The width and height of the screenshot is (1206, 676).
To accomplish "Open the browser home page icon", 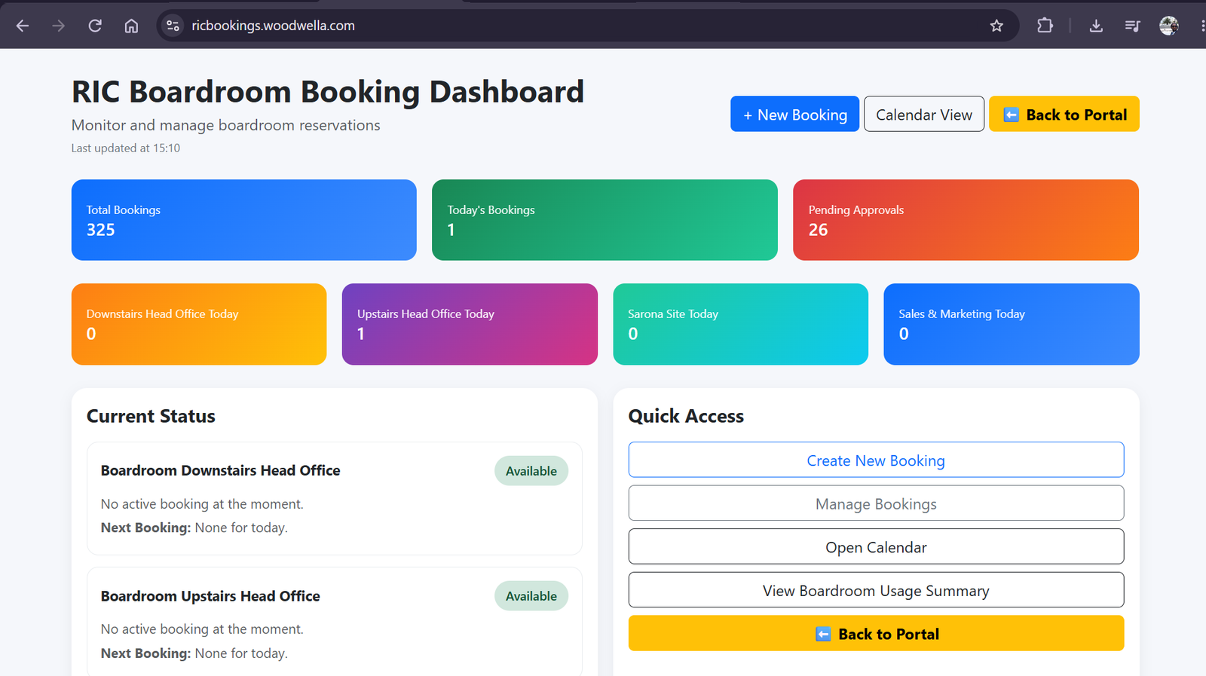I will (131, 26).
